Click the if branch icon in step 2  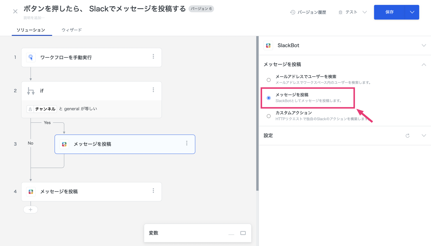pyautogui.click(x=31, y=91)
